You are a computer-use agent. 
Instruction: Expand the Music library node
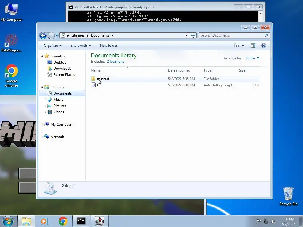[x=45, y=99]
